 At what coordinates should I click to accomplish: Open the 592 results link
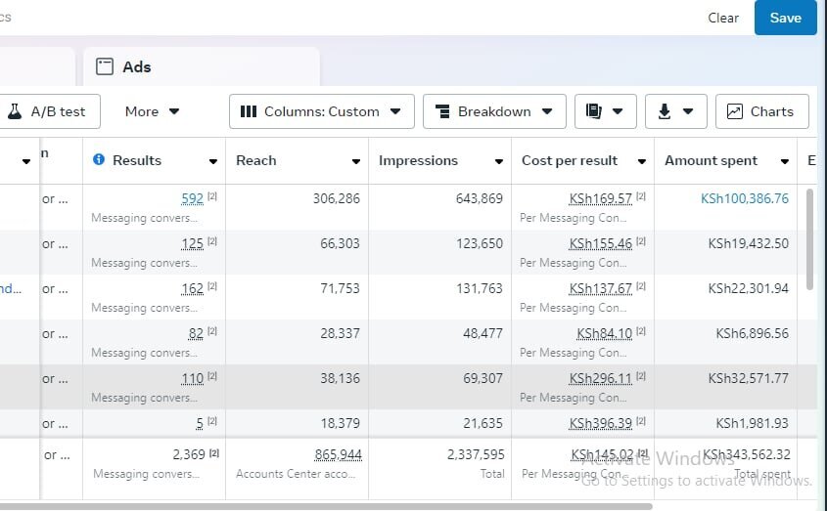(193, 198)
